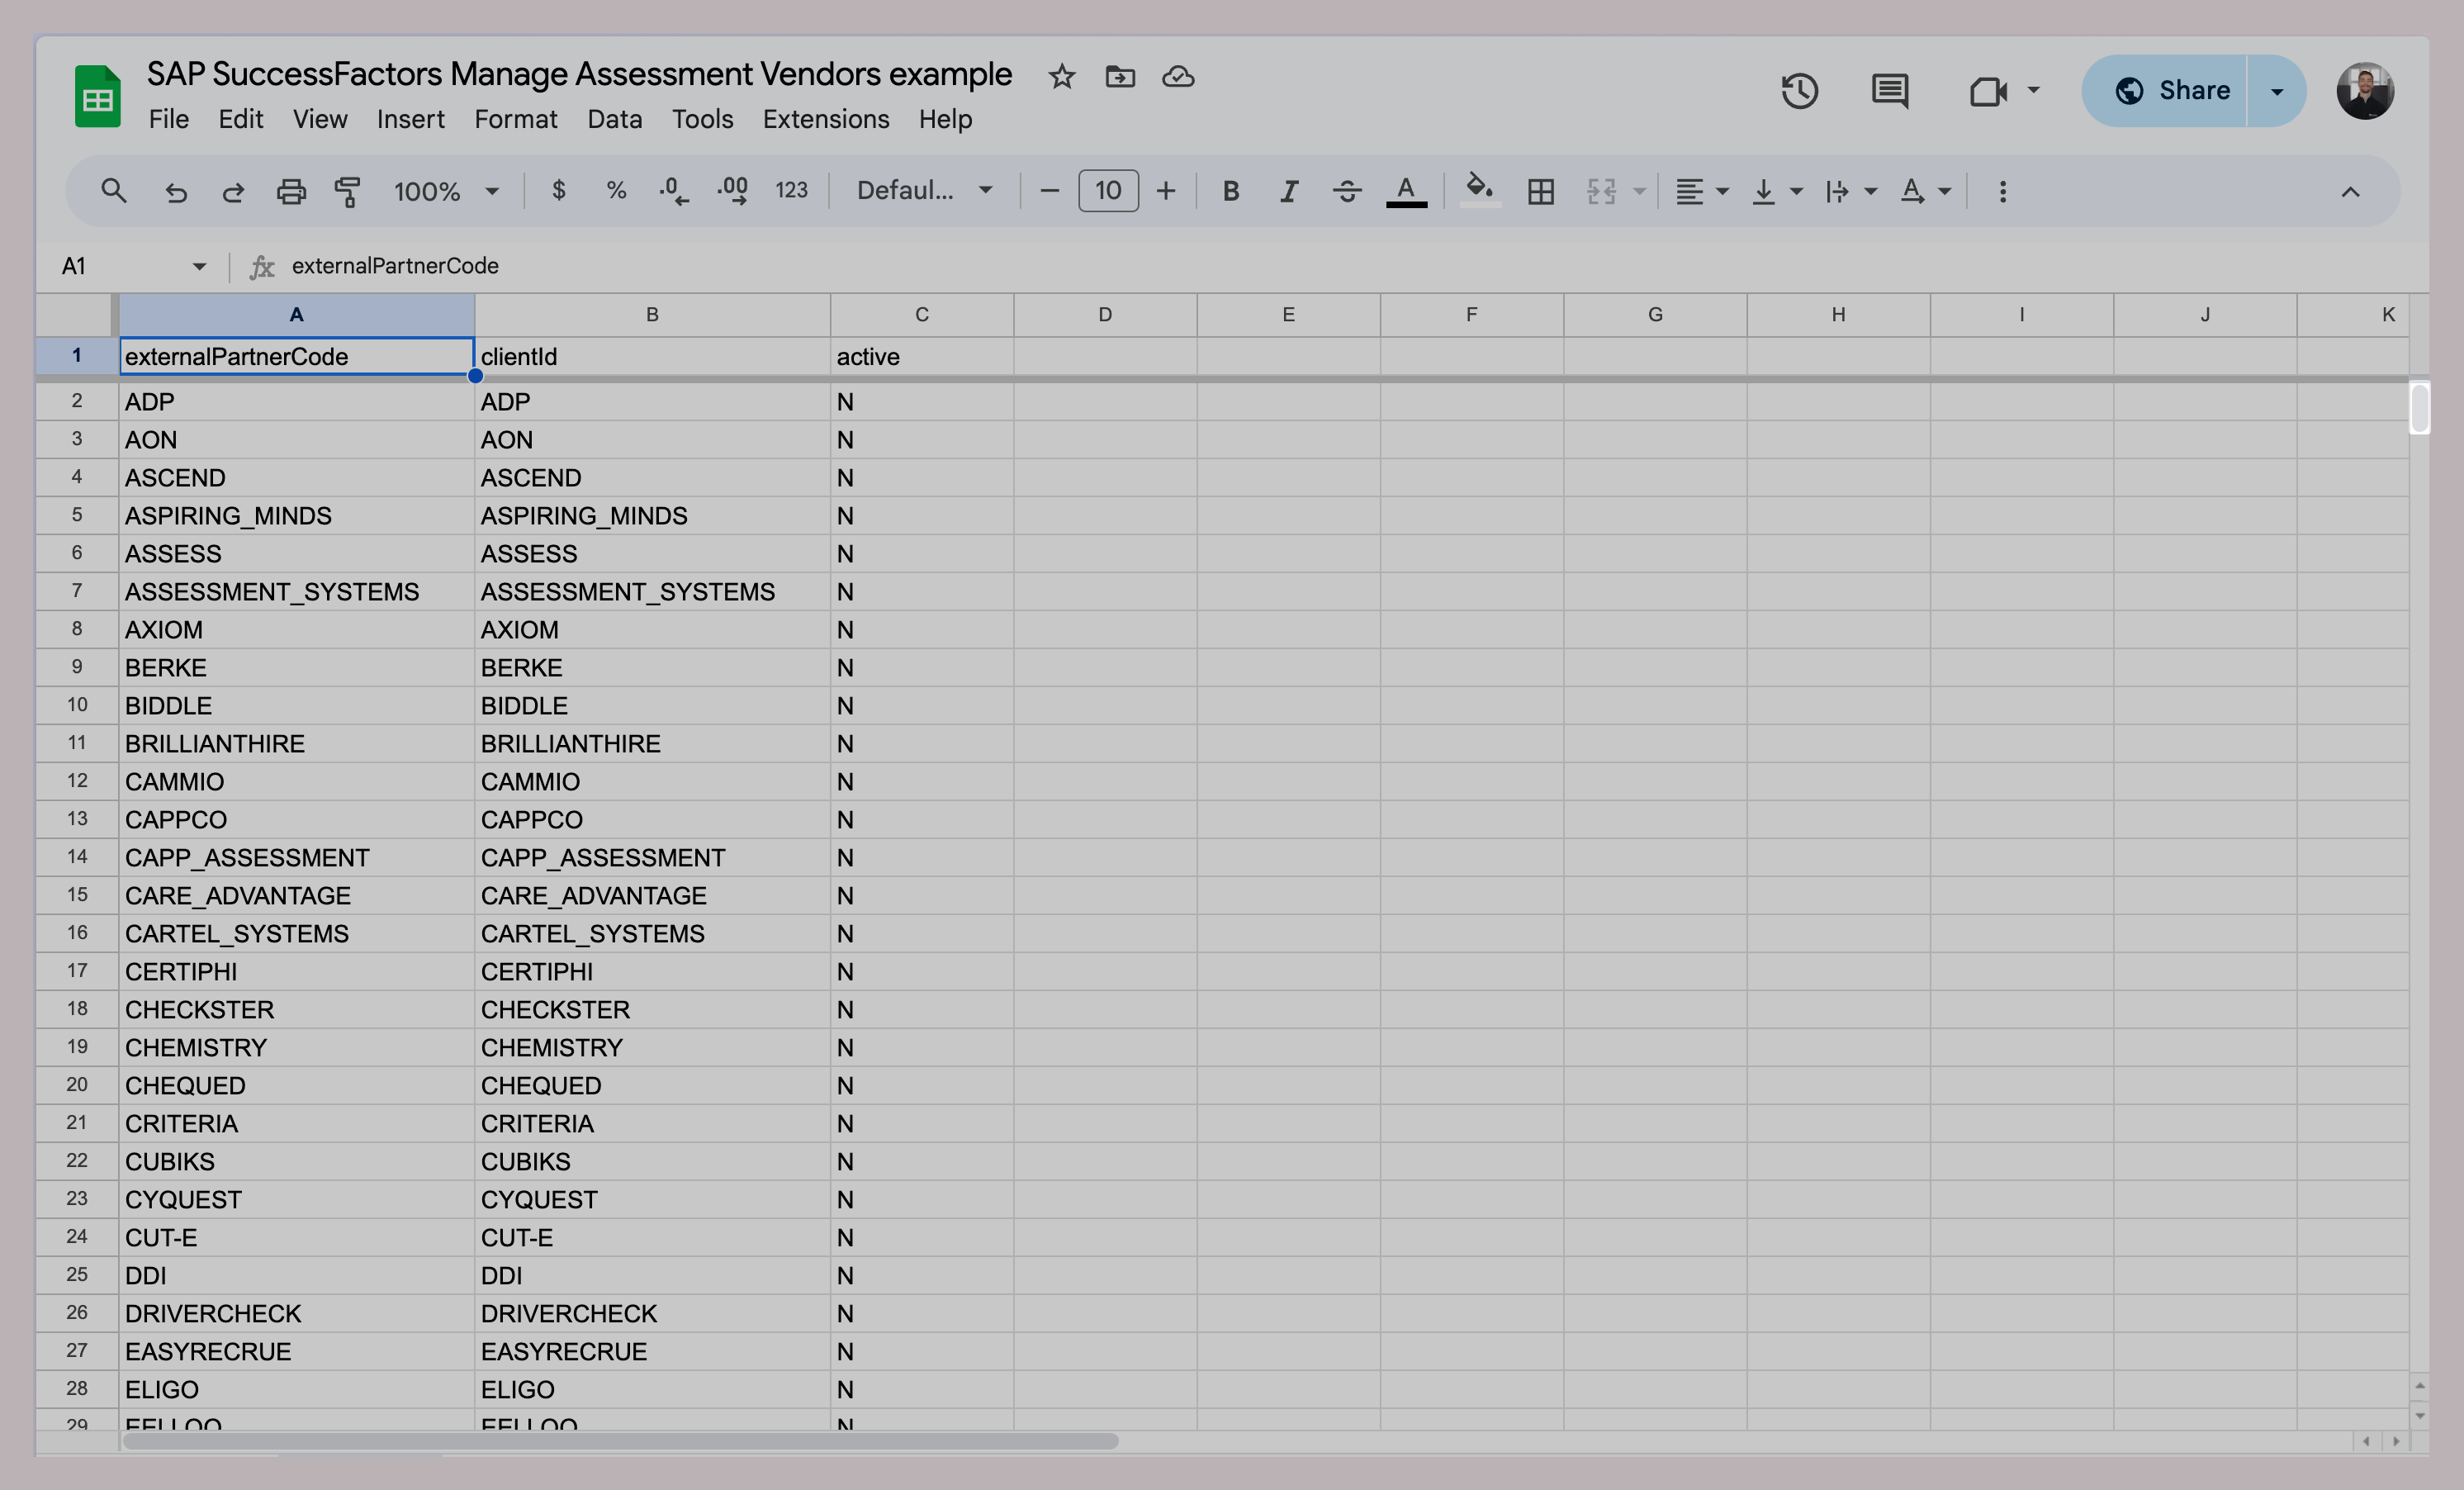Open more number formats 123
The height and width of the screenshot is (1490, 2464).
791,190
